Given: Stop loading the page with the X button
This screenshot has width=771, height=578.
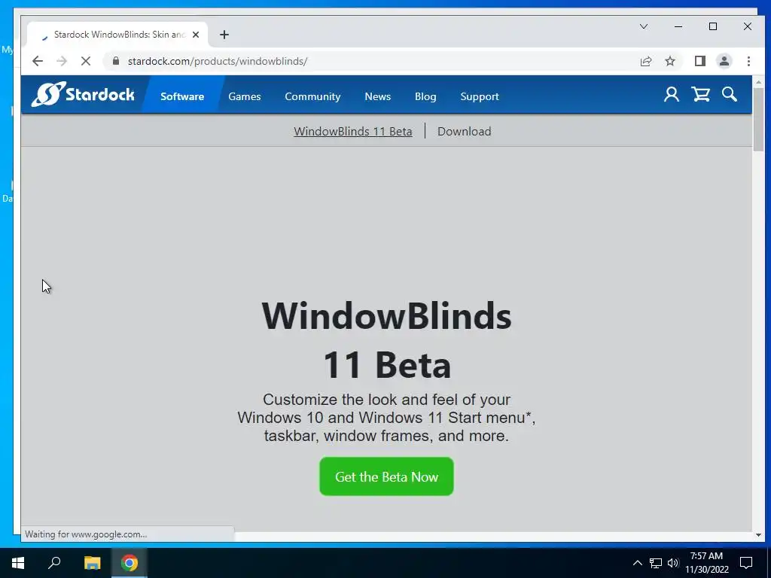Looking at the screenshot, I should [x=86, y=61].
